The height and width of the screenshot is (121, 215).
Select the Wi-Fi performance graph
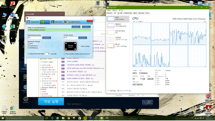coord(118,45)
